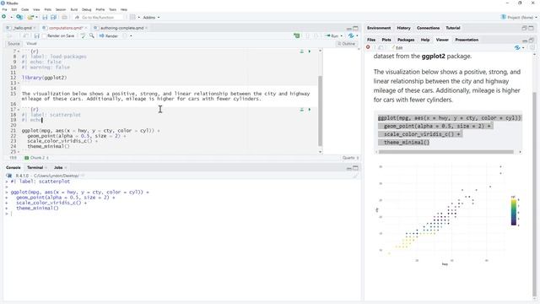Collapse the code chunk at line 7
Image resolution: width=540 pixels, height=304 pixels.
point(19,52)
